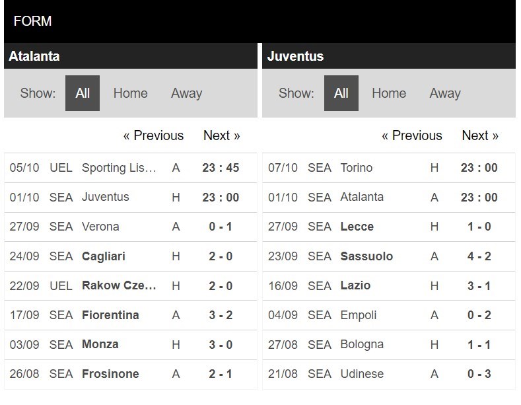Viewport: 521px width, 405px height.
Task: Click Juventus's Sassuolo 4 - 2 score
Action: pyautogui.click(x=479, y=256)
